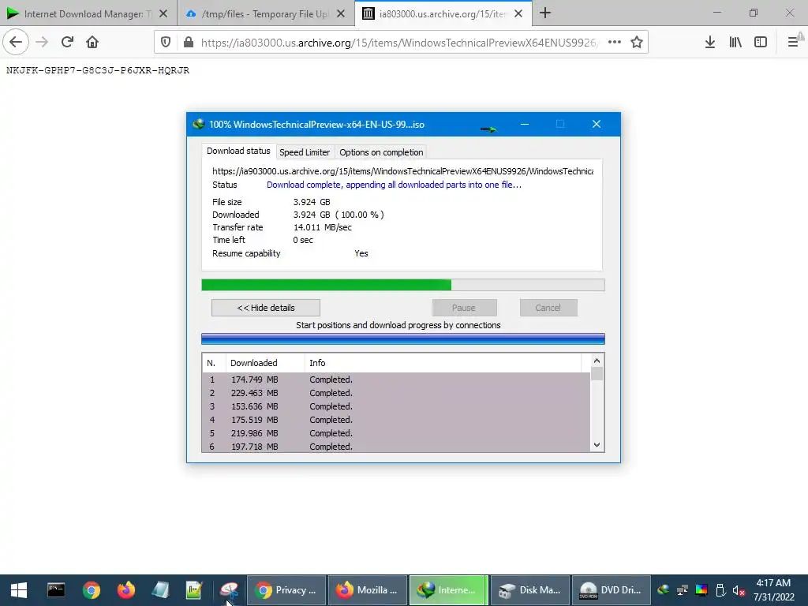Click the Info column header
This screenshot has width=808, height=606.
tap(443, 363)
